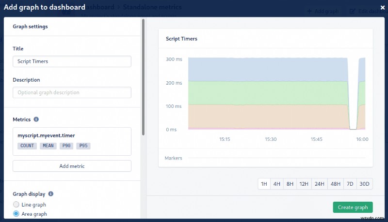Toggle the MEAN metric tag

(x=48, y=146)
